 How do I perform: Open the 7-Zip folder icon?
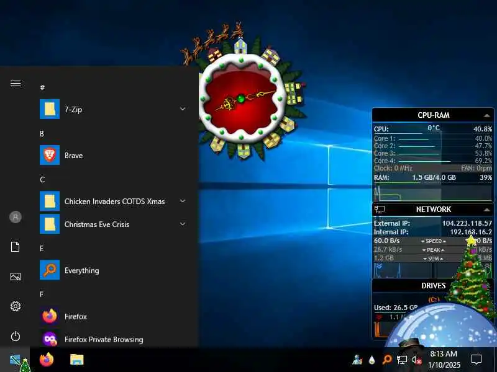tap(50, 109)
